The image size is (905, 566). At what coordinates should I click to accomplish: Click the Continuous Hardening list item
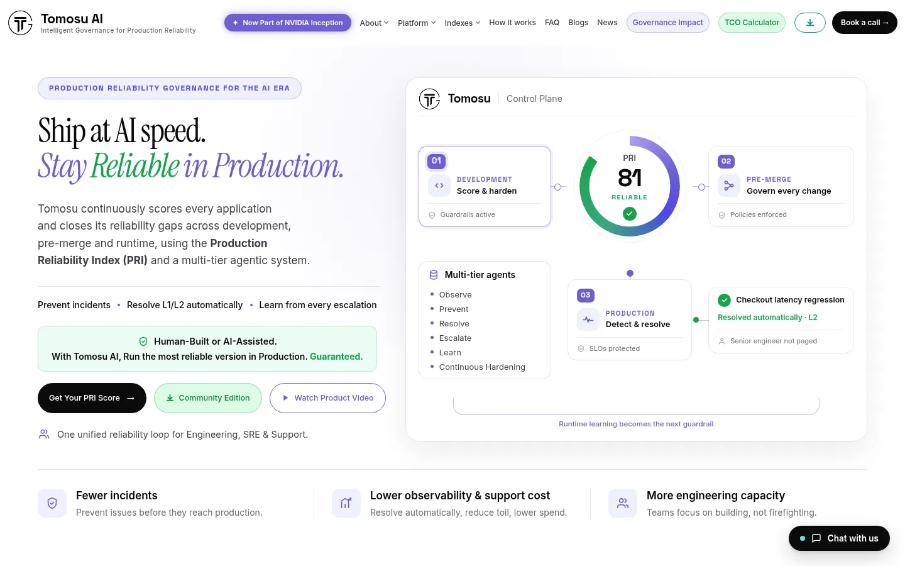tap(482, 367)
